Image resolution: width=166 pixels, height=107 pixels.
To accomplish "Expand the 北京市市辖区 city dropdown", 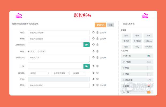I will click(60, 73).
